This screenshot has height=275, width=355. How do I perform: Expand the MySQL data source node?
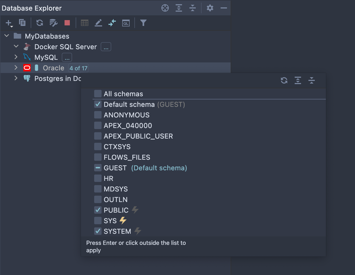coord(16,57)
